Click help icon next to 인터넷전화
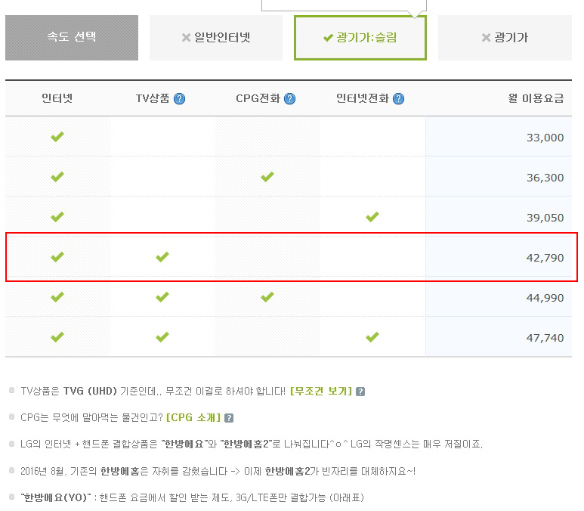 point(398,98)
